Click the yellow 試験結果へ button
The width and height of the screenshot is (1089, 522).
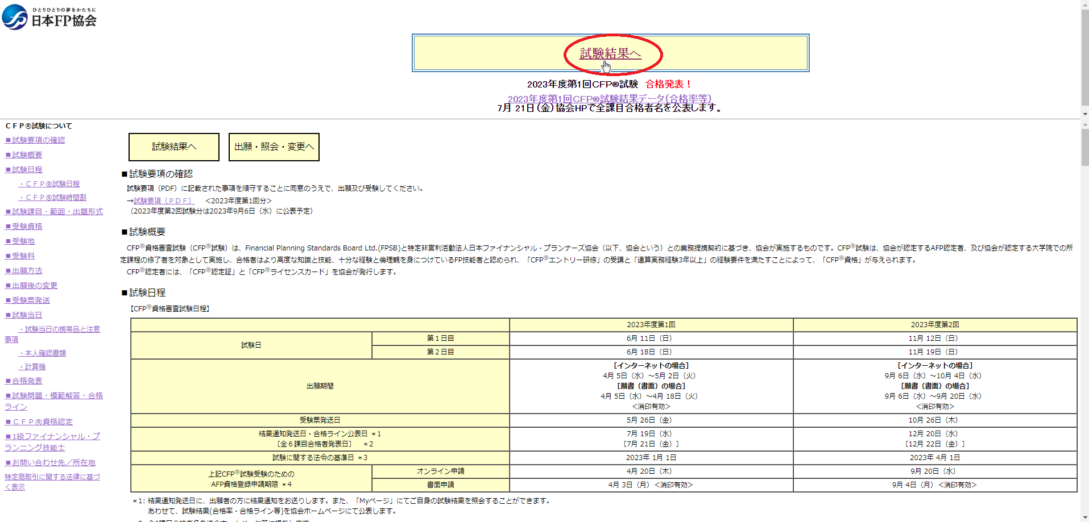point(174,147)
